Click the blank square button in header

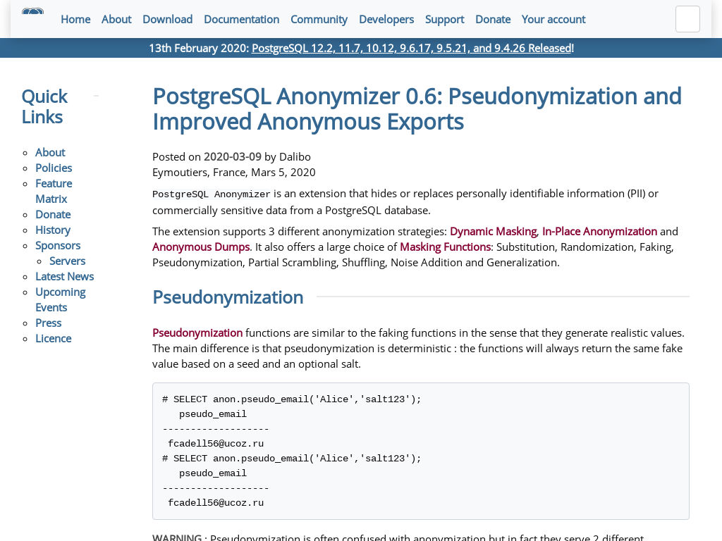(687, 19)
